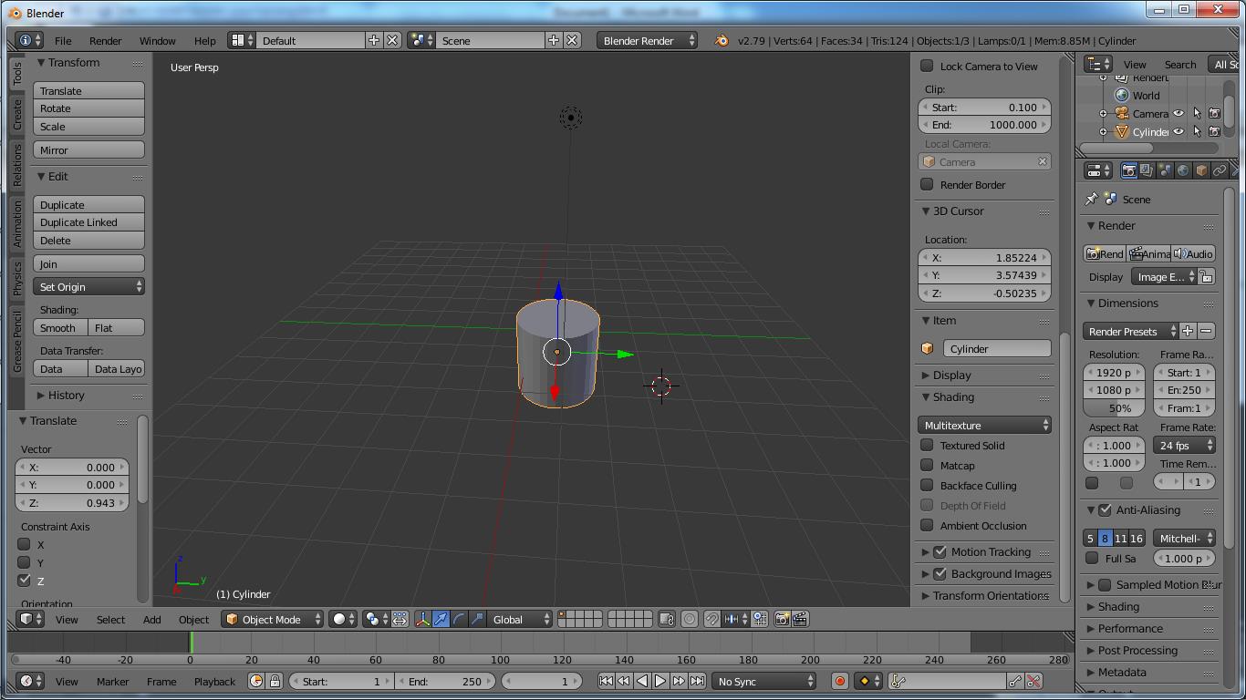Select anti-aliasing sample count 16
The width and height of the screenshot is (1246, 700).
coord(1137,538)
